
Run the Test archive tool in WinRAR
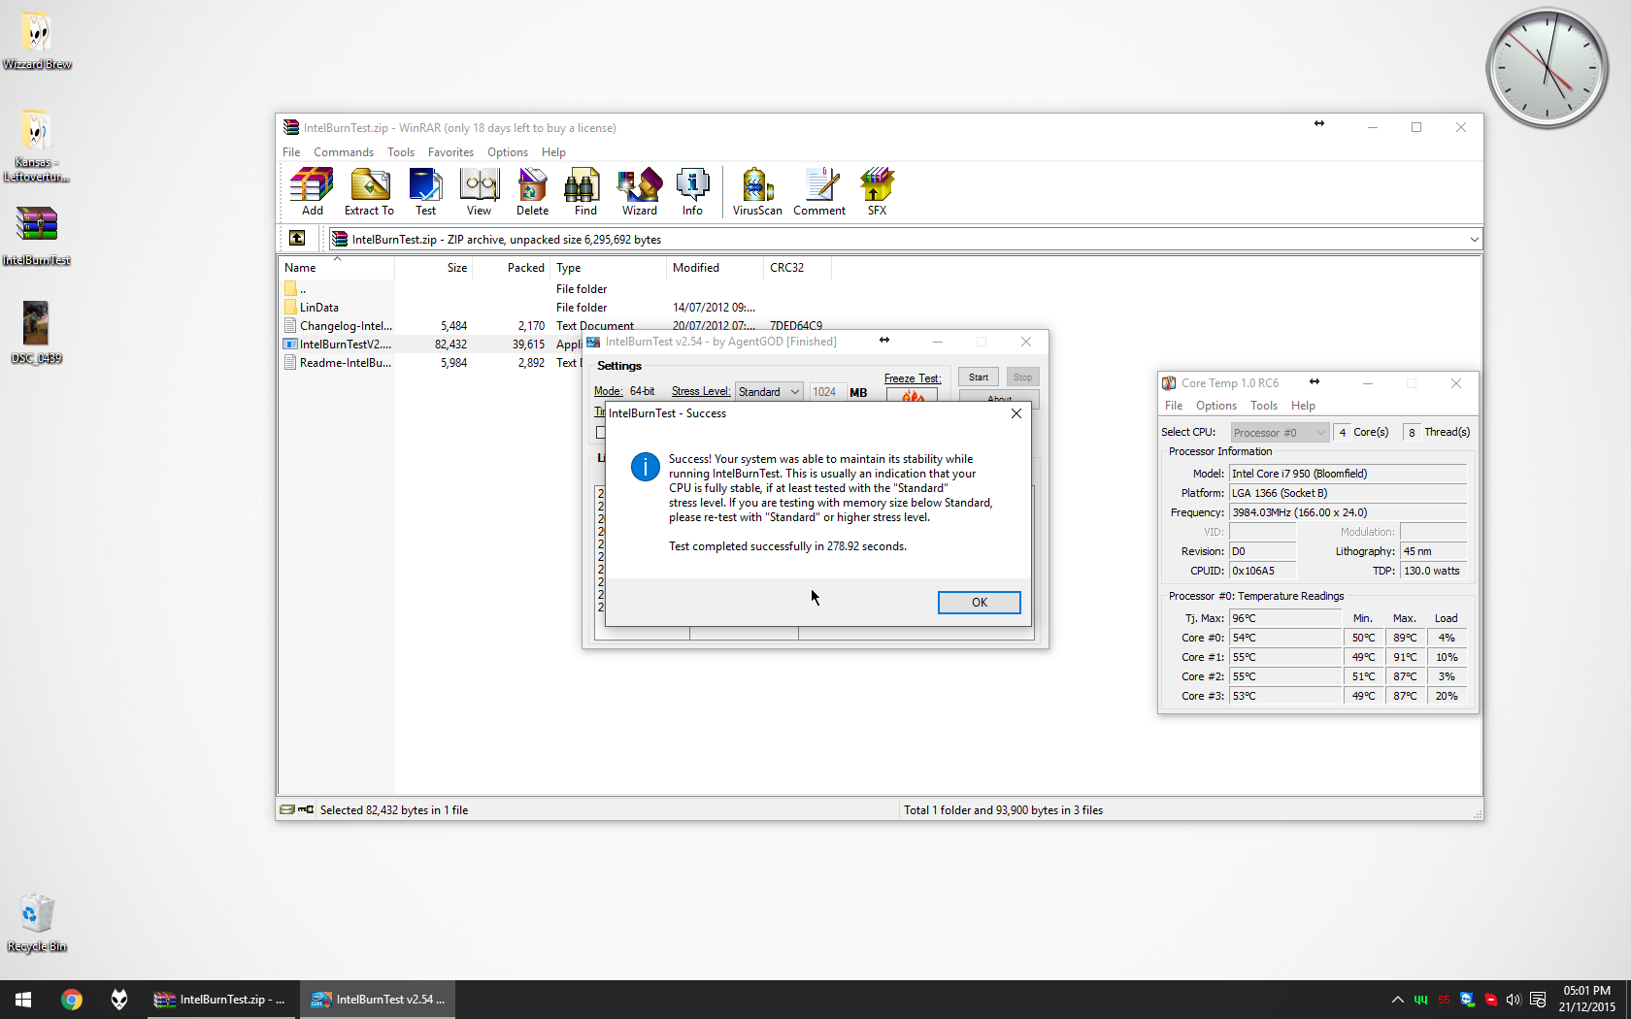(425, 191)
